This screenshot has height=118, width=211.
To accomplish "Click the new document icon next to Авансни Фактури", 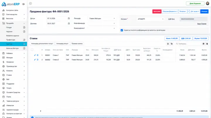I will click(x=24, y=48).
